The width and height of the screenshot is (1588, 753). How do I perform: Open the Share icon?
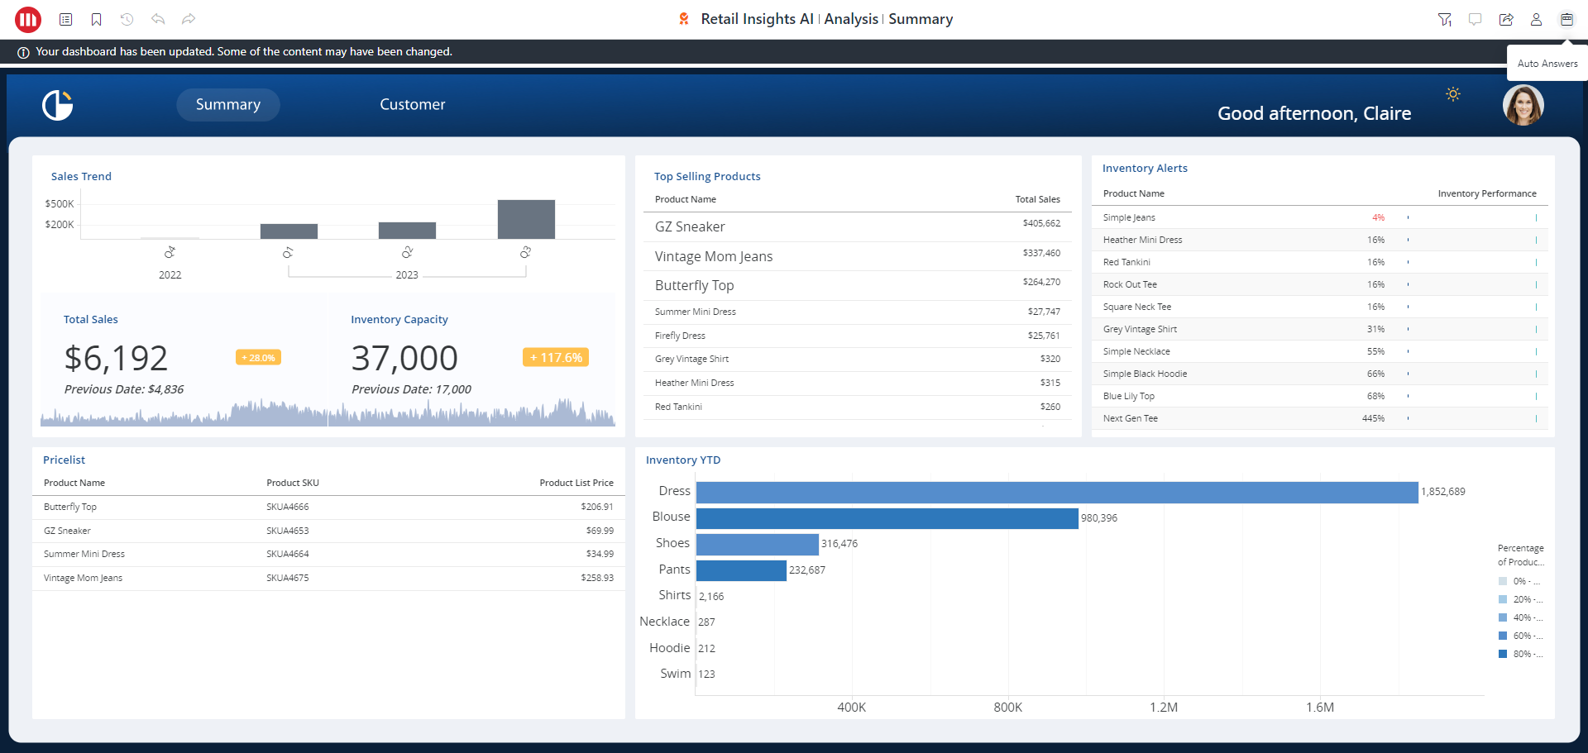pos(1506,19)
